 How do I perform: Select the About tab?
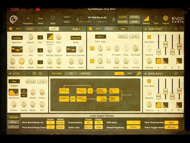[13, 122]
